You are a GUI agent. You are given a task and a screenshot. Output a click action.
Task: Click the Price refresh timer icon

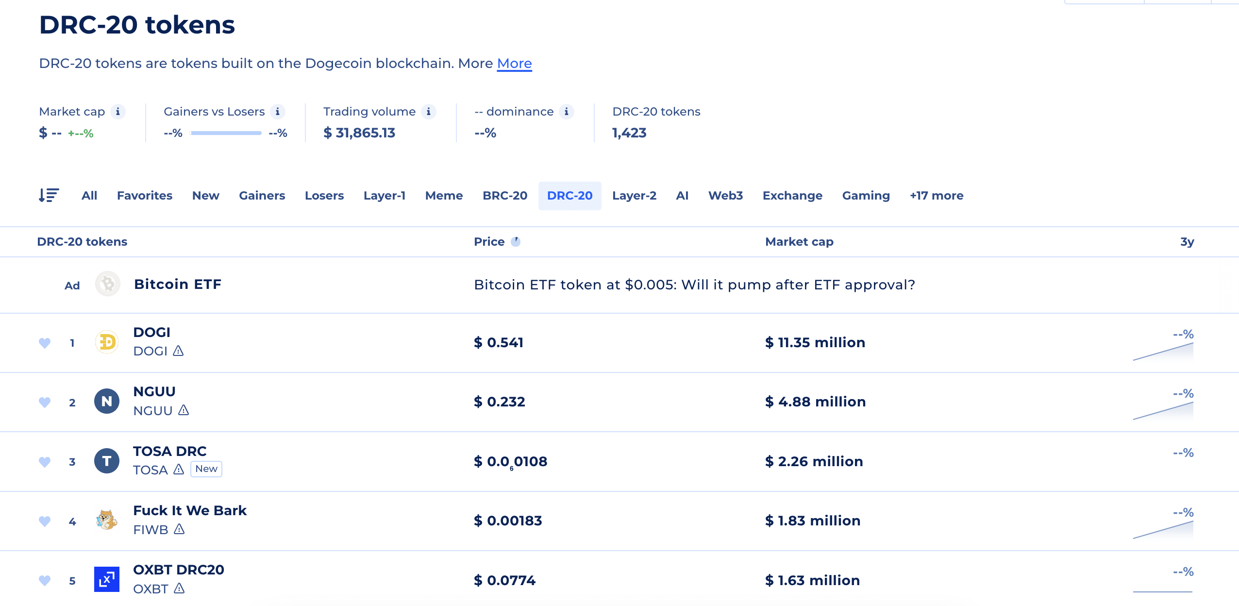tap(516, 241)
